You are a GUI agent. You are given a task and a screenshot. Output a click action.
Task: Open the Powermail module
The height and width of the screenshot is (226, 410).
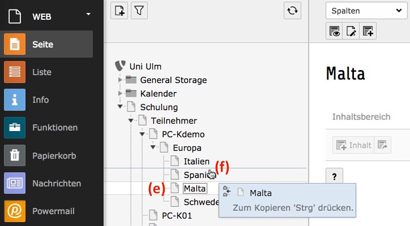pos(46,211)
